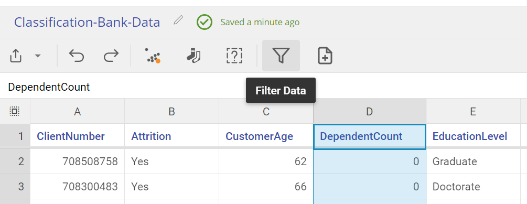Open the scatter dots analysis icon
The height and width of the screenshot is (204, 527).
coord(153,56)
